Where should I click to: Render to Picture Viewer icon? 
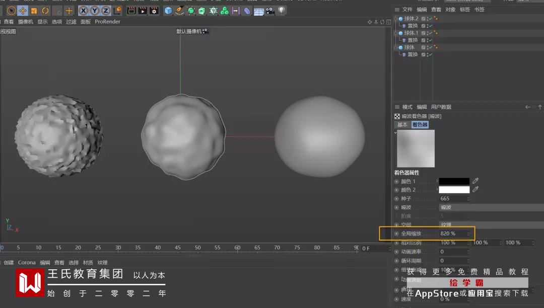coord(143,11)
